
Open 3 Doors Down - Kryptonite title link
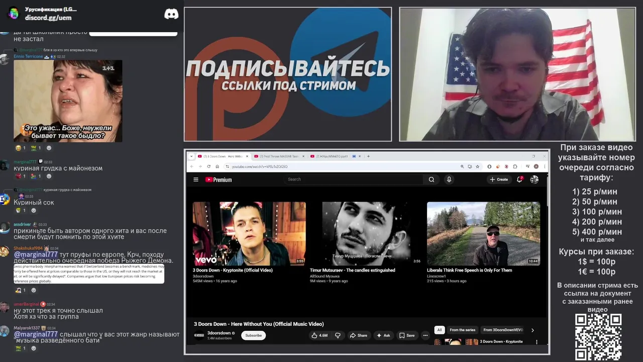[233, 270]
